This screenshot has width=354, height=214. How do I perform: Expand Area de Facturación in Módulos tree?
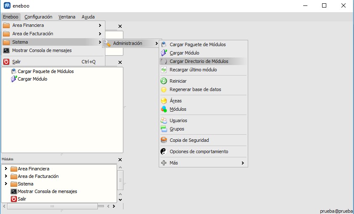pos(6,176)
